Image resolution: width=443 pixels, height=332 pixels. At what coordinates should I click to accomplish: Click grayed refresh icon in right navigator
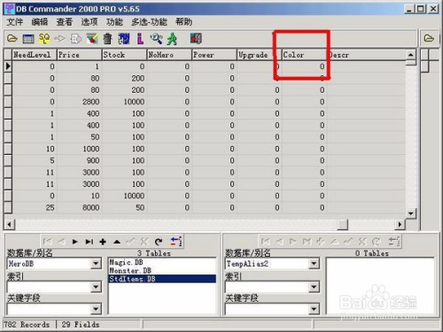pos(377,242)
